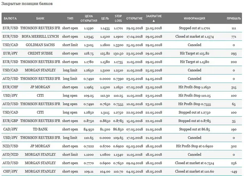The height and width of the screenshot is (176, 244).
Task: Click profit value 315
Action: point(234,87)
